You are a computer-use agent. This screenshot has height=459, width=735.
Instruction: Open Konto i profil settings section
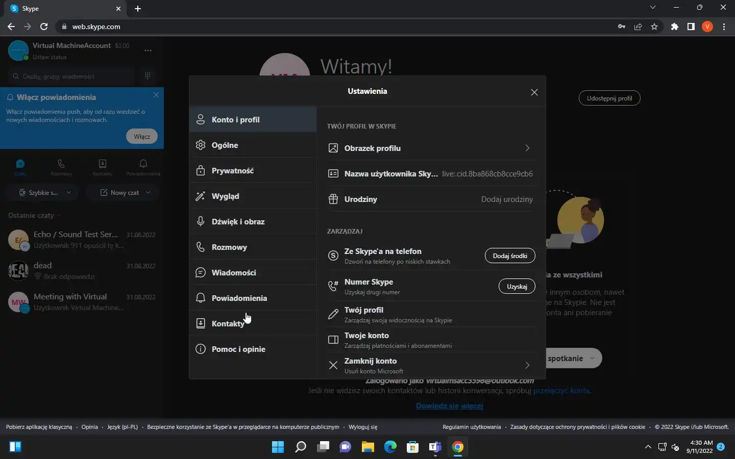253,119
